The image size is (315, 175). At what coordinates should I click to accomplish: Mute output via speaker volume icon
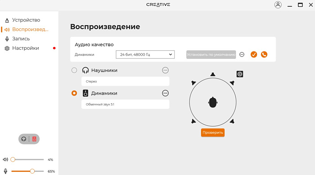pos(5,160)
